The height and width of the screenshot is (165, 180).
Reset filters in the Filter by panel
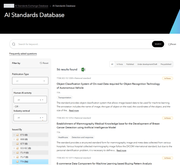(44, 63)
